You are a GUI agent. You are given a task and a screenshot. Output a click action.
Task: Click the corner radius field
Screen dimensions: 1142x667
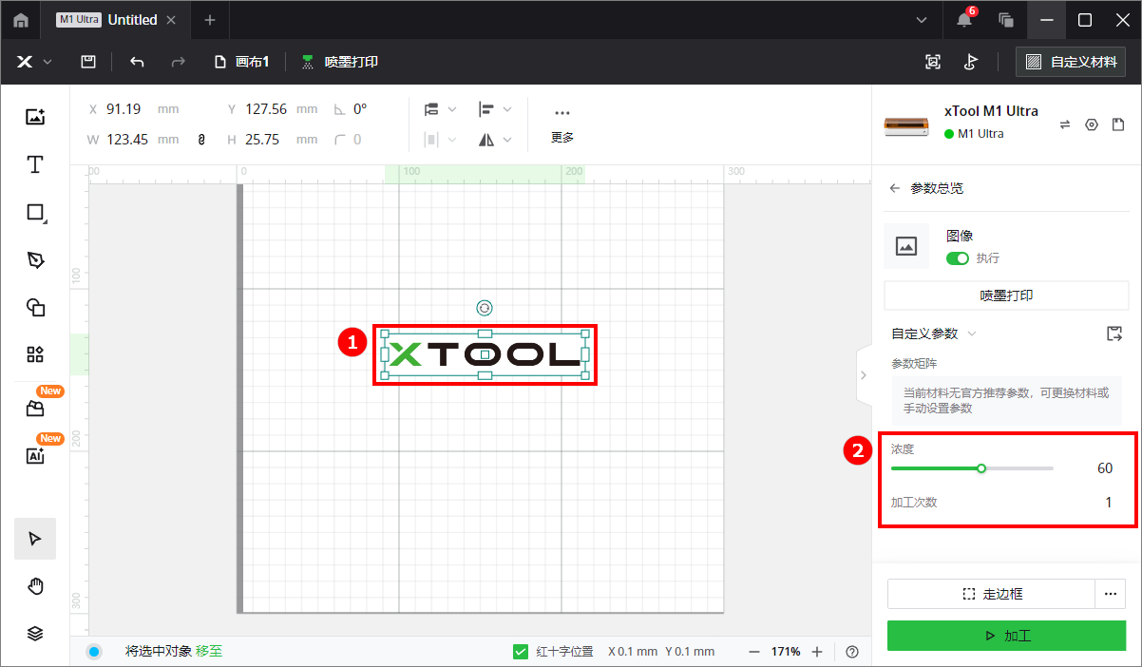(x=357, y=139)
